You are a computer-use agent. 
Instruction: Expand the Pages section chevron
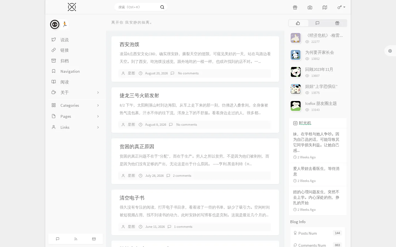tap(98, 116)
